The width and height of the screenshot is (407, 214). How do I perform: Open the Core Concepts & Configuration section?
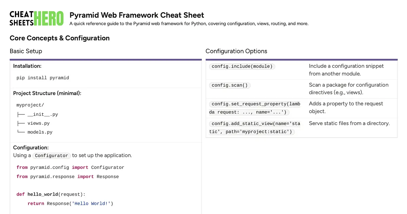[x=60, y=38]
